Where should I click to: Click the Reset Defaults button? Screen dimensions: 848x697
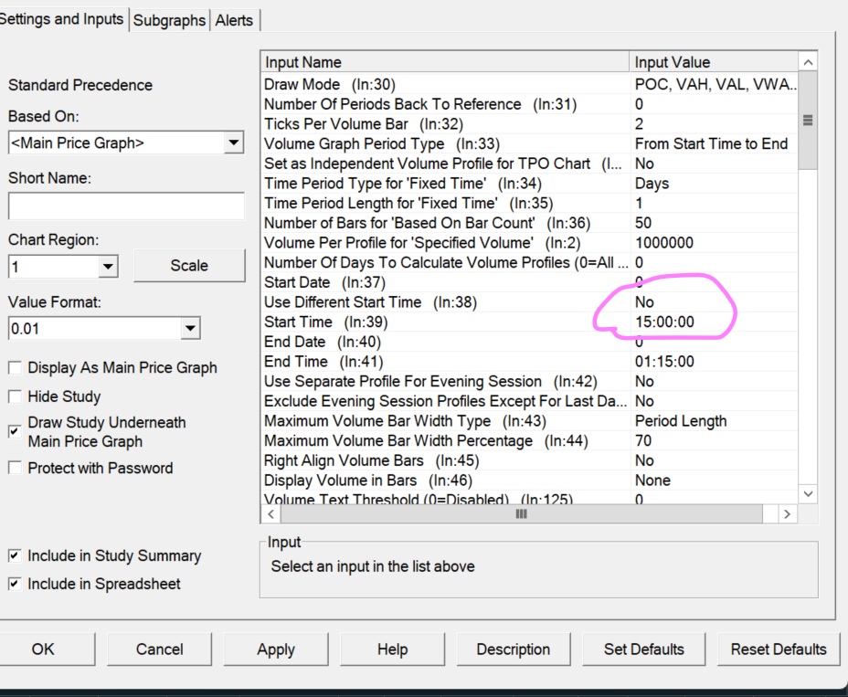(779, 649)
